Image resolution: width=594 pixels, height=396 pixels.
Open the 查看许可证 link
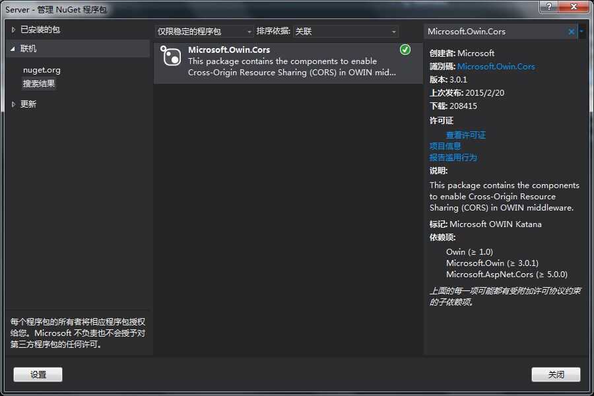point(465,135)
